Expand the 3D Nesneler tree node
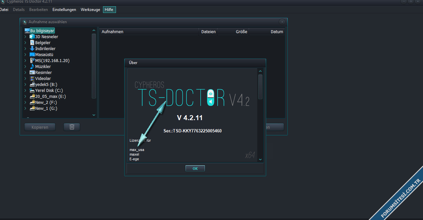 (x=25, y=37)
